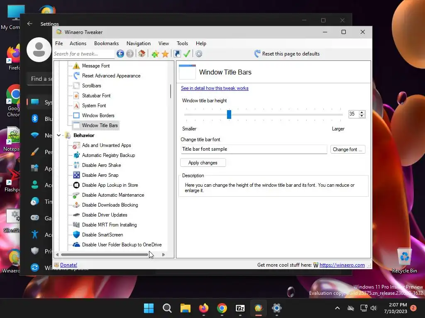Open bookmarks via the gold star icon
Viewport: 425px width, 318px height.
click(165, 54)
